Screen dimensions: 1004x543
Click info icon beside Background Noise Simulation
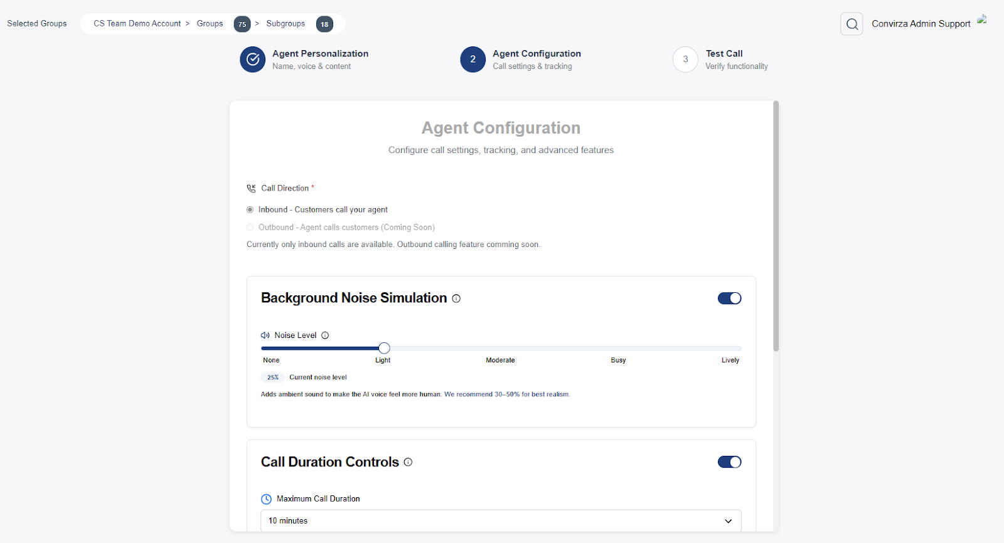(x=456, y=298)
